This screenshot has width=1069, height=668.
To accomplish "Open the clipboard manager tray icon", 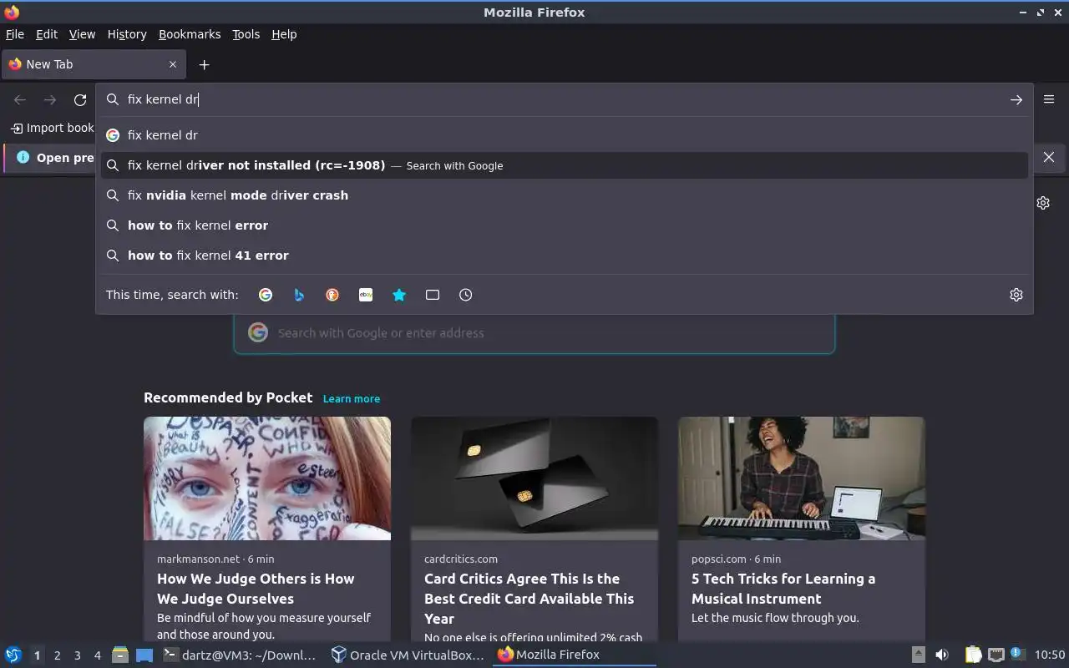I will [974, 655].
